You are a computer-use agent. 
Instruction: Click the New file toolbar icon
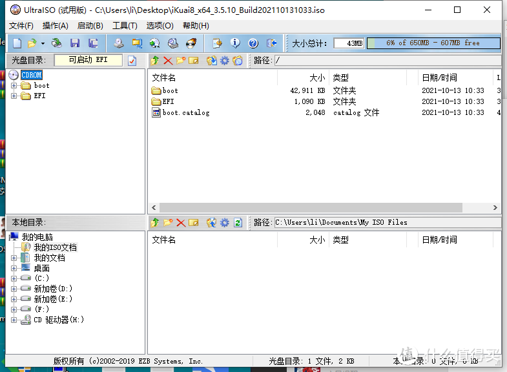(x=17, y=43)
